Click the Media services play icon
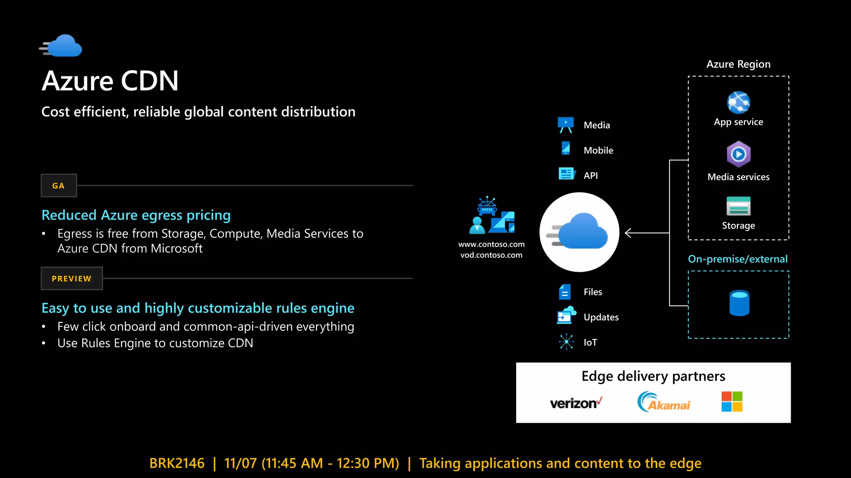Viewport: 851px width, 478px height. pyautogui.click(x=738, y=154)
